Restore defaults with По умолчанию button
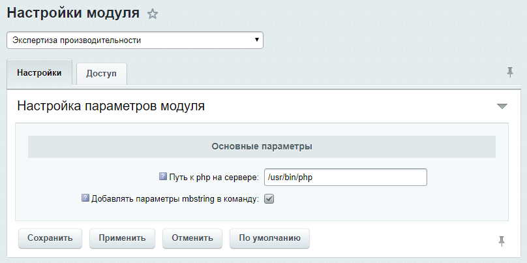Viewport: 527px width, 263px height. click(x=269, y=238)
